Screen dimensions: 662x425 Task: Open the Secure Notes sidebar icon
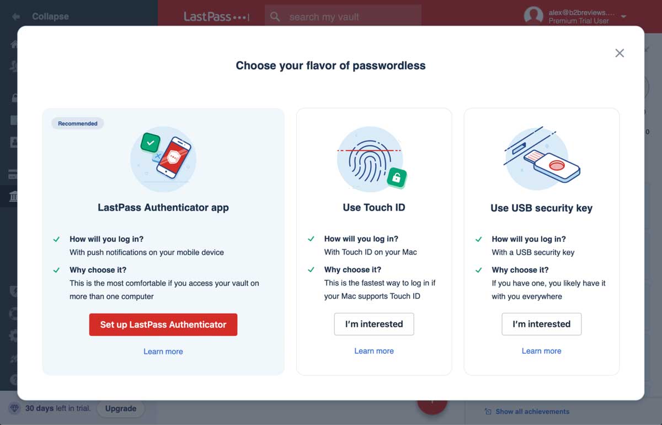pyautogui.click(x=13, y=120)
